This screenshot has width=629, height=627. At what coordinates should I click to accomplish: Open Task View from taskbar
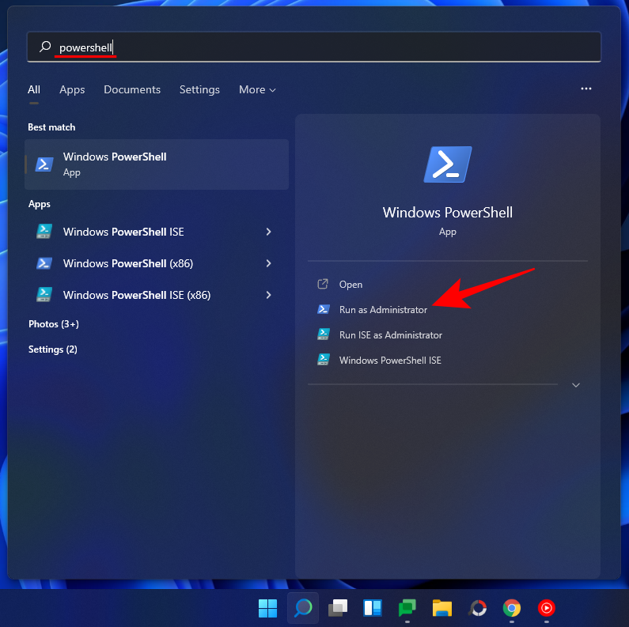(x=338, y=608)
